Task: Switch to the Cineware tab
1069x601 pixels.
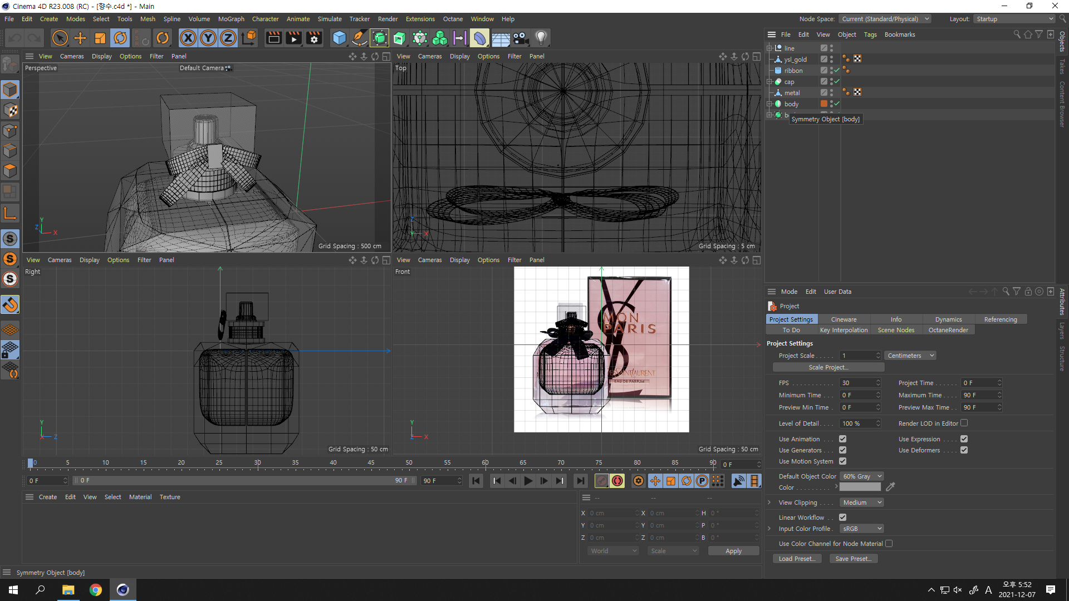Action: (844, 319)
